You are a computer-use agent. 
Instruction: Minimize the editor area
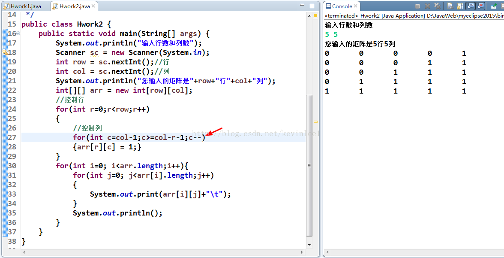tap(302, 5)
